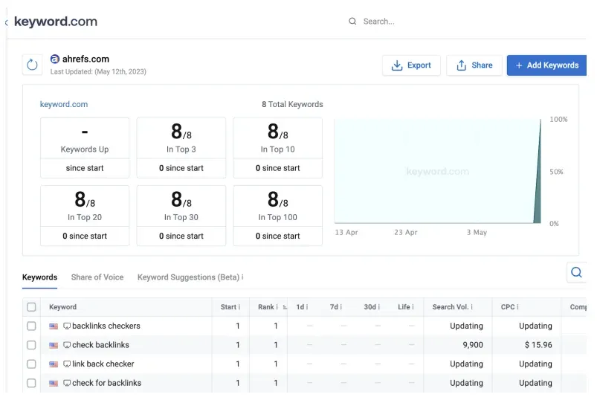597x403 pixels.
Task: Click info icon beside Keyword Suggestions (Beta)
Action: 242,277
